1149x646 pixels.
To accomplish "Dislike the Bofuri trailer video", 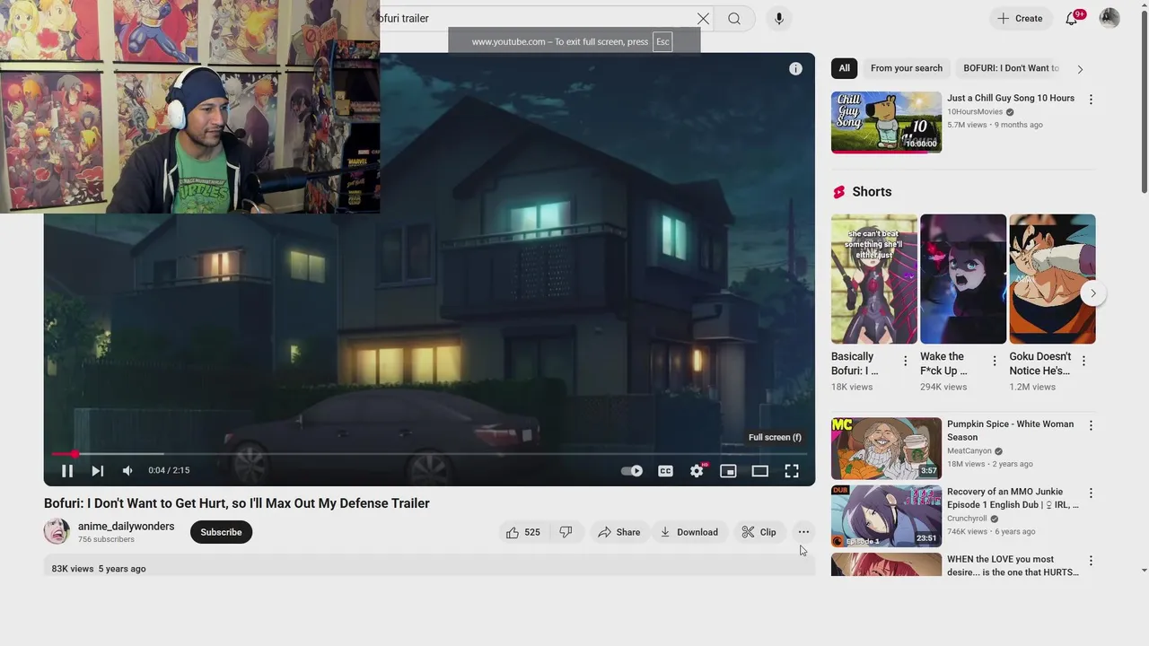I will click(566, 532).
